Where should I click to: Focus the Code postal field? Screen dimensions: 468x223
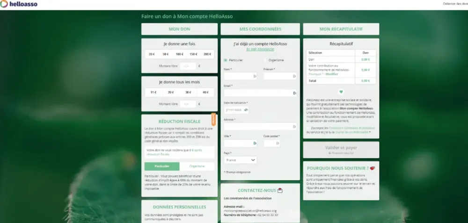coord(272,144)
